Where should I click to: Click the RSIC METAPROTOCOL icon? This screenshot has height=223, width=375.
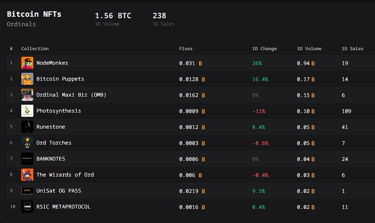(27, 207)
